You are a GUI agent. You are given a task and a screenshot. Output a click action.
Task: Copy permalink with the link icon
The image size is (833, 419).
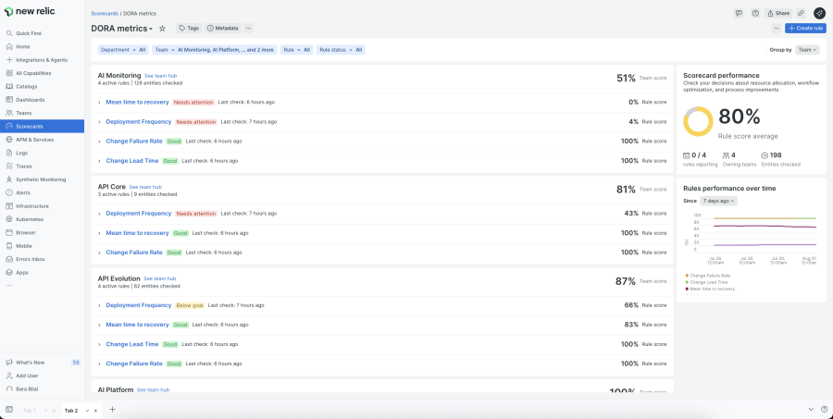[x=802, y=13]
